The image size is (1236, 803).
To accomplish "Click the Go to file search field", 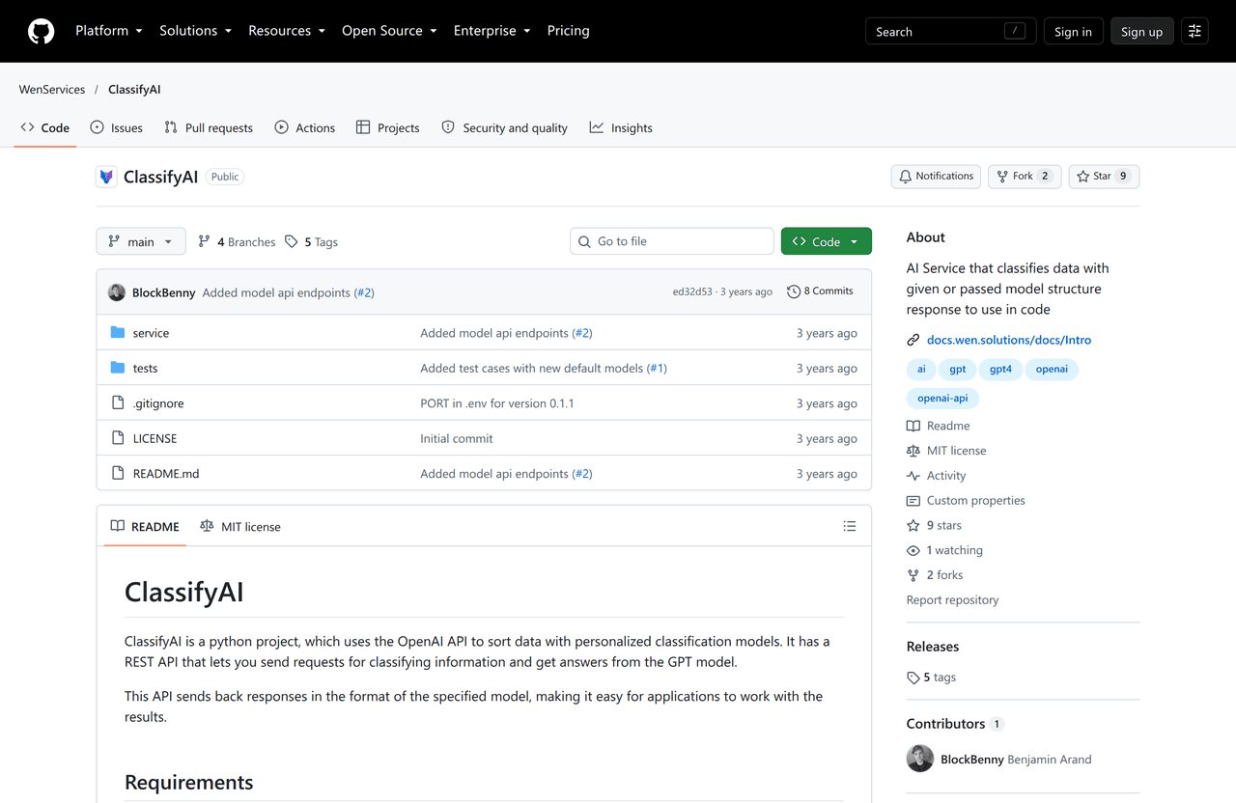I will [672, 241].
